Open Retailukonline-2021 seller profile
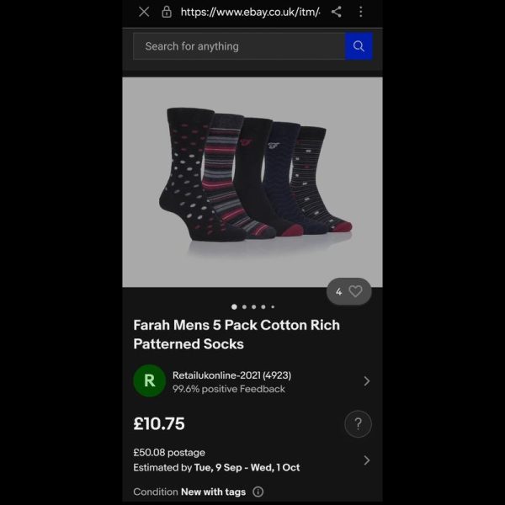Viewport: 505px width, 505px height. pos(231,375)
